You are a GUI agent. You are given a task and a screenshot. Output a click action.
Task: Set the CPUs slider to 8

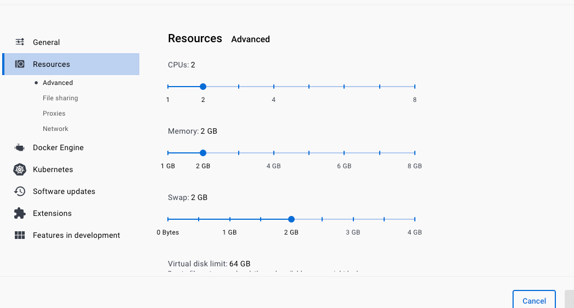pos(415,87)
